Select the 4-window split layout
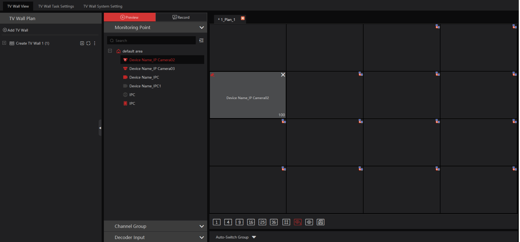 (228, 222)
